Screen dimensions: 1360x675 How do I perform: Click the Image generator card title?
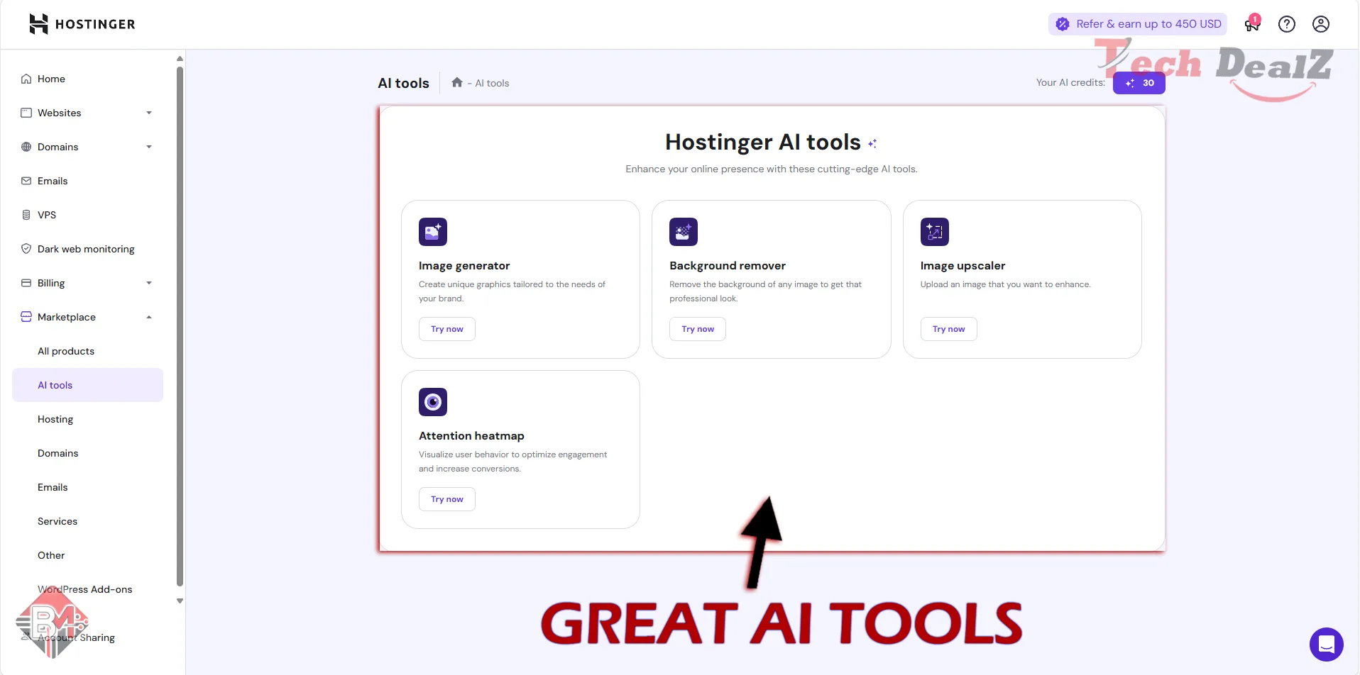click(464, 266)
